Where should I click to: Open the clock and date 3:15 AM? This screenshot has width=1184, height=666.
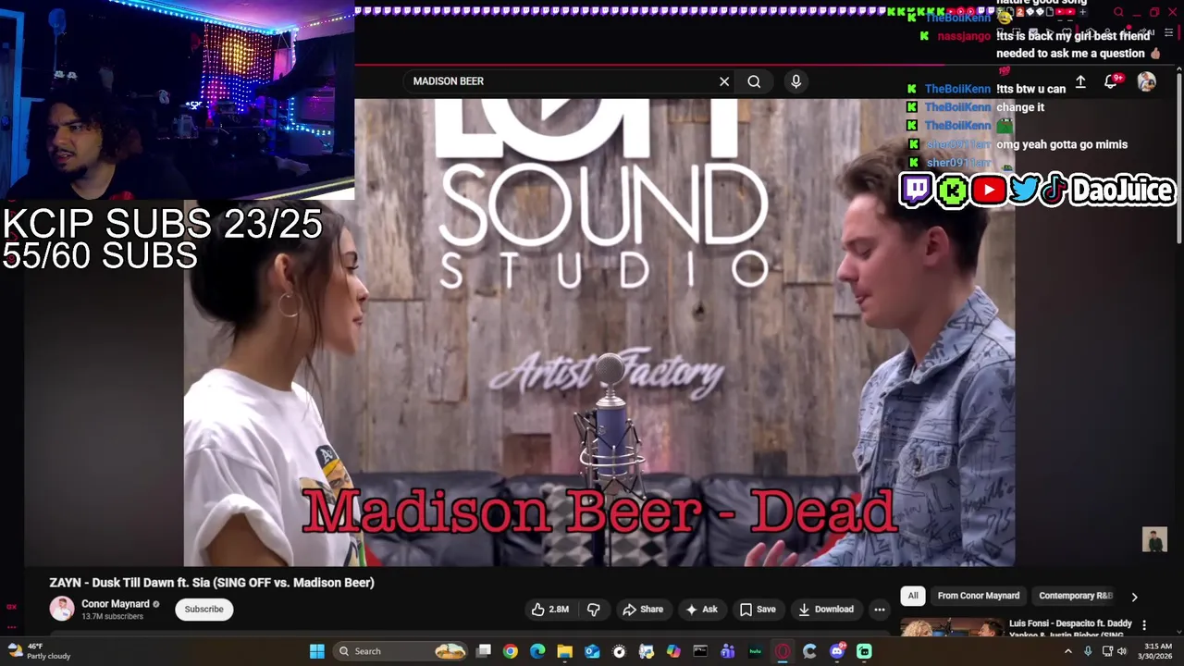1157,651
